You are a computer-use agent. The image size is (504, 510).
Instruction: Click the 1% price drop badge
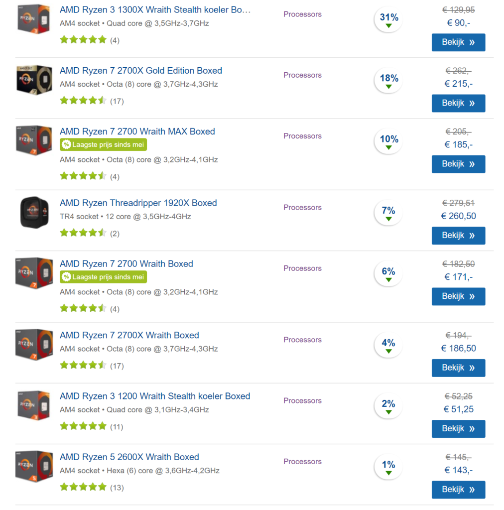(x=388, y=467)
